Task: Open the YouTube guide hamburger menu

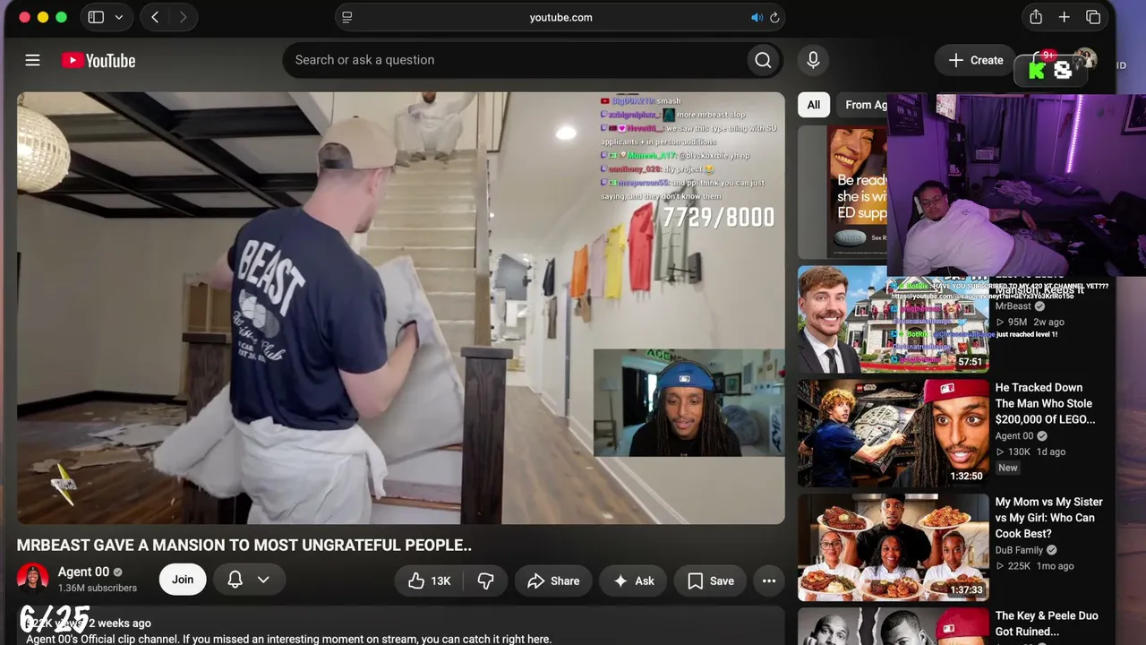Action: (33, 60)
